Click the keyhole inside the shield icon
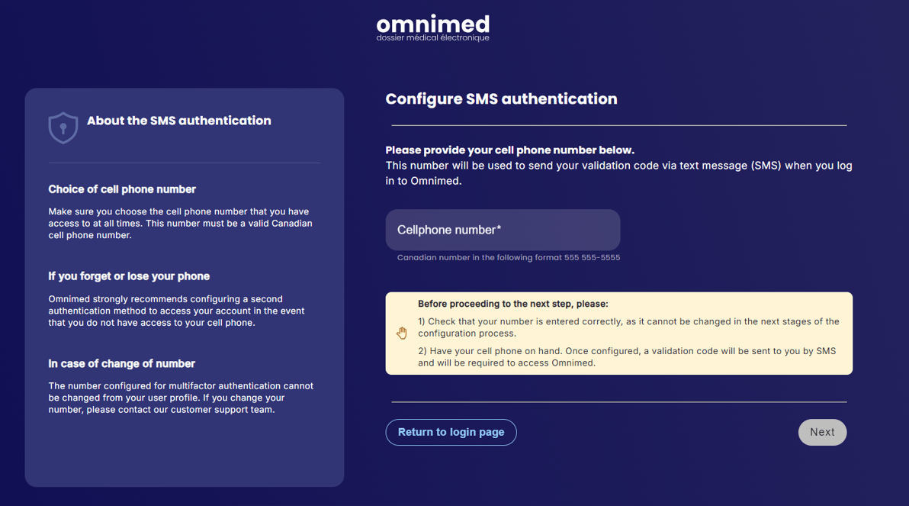The height and width of the screenshot is (506, 909). 63,129
